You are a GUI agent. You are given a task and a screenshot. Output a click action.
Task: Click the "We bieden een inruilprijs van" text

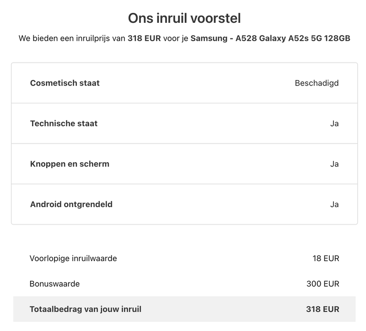(x=72, y=38)
